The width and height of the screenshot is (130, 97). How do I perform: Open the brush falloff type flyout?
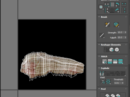coord(102,35)
